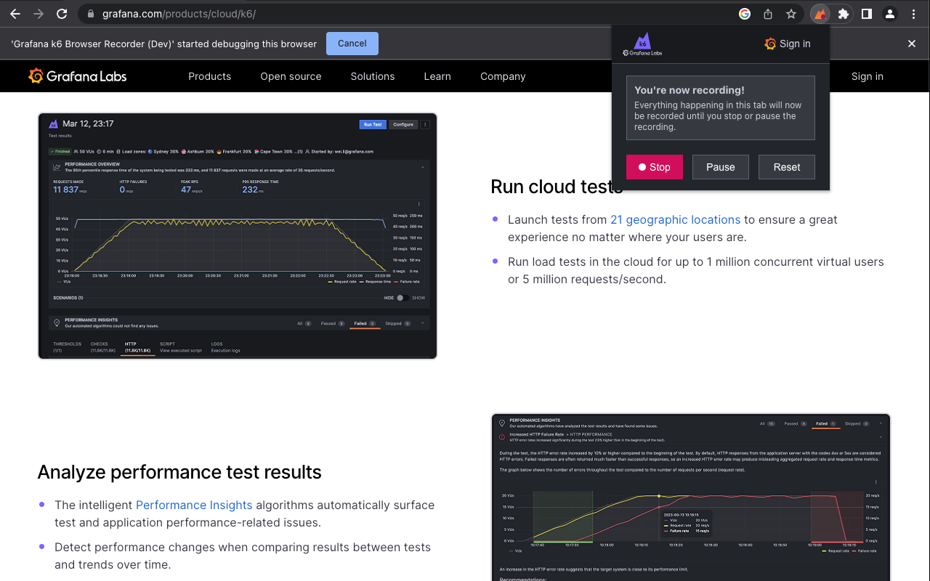
Task: Select the HTTP tab in test results image
Action: point(137,347)
